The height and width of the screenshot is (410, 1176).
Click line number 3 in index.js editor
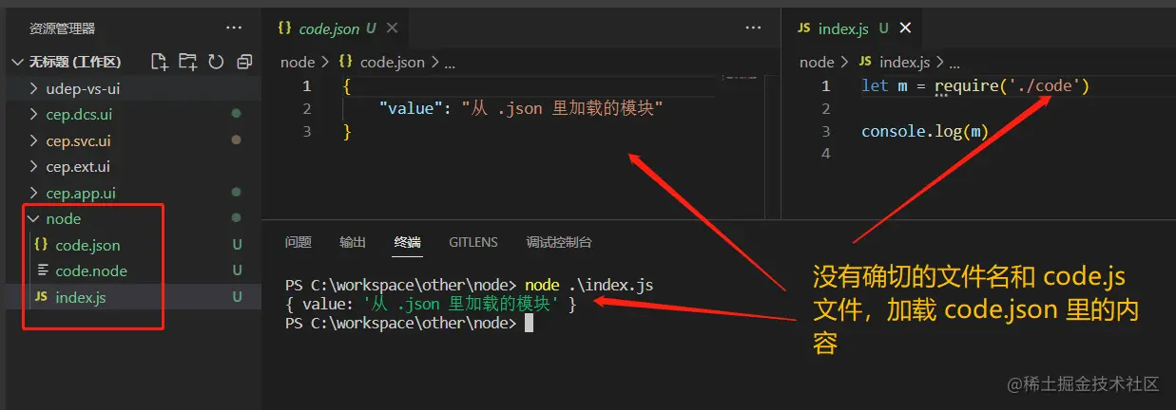pyautogui.click(x=826, y=132)
